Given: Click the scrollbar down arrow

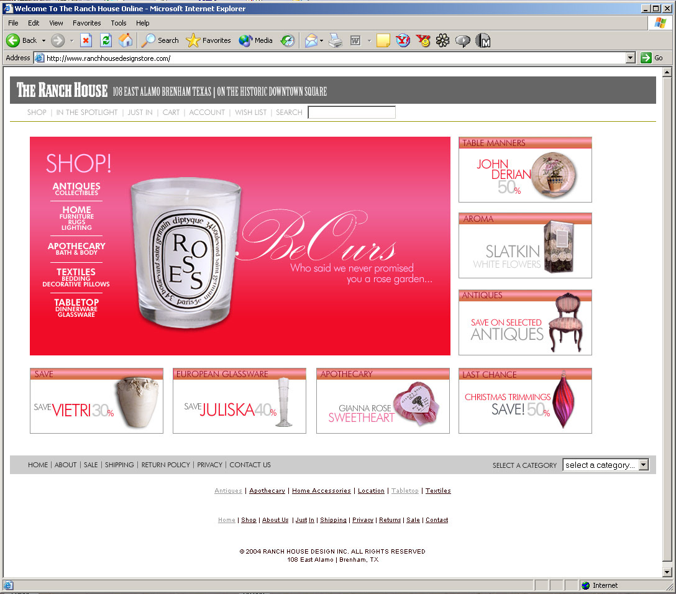Looking at the screenshot, I should (x=667, y=572).
